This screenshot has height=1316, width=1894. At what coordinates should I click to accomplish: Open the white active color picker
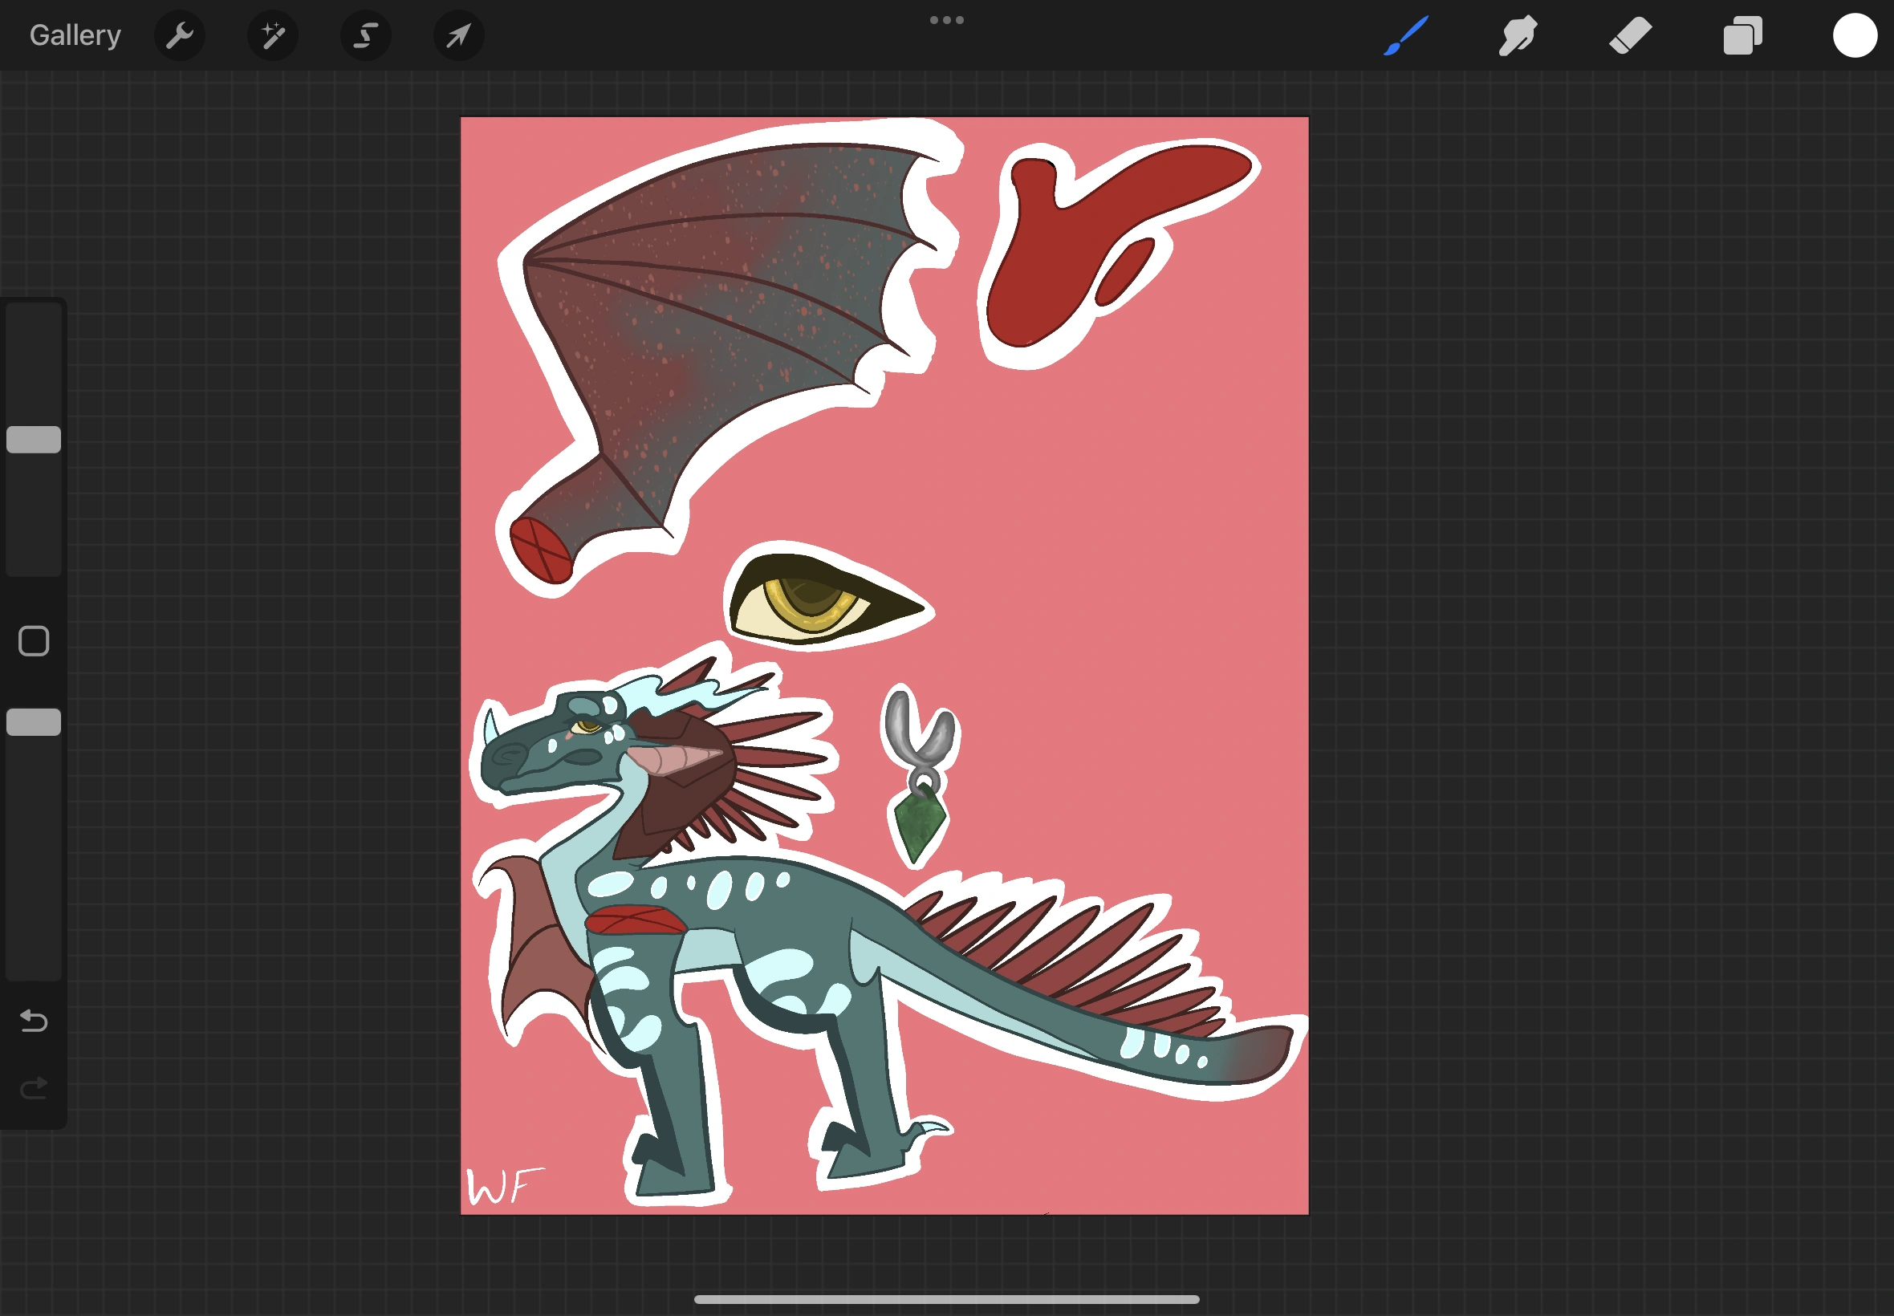coord(1855,35)
